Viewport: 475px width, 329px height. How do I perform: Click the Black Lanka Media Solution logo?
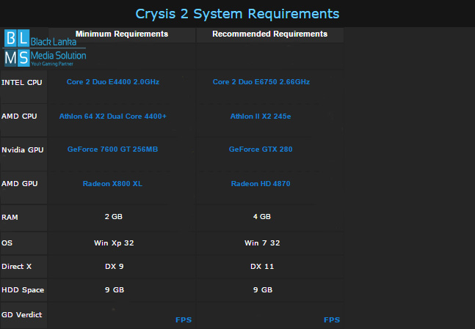point(45,48)
